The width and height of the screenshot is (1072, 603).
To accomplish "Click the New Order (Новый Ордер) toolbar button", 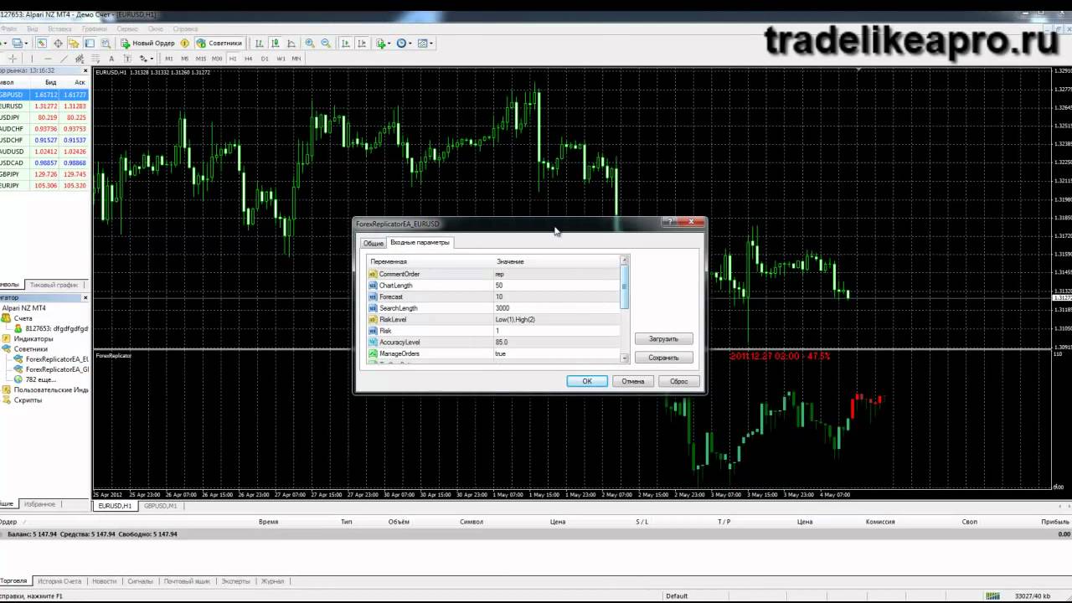I will (x=148, y=43).
